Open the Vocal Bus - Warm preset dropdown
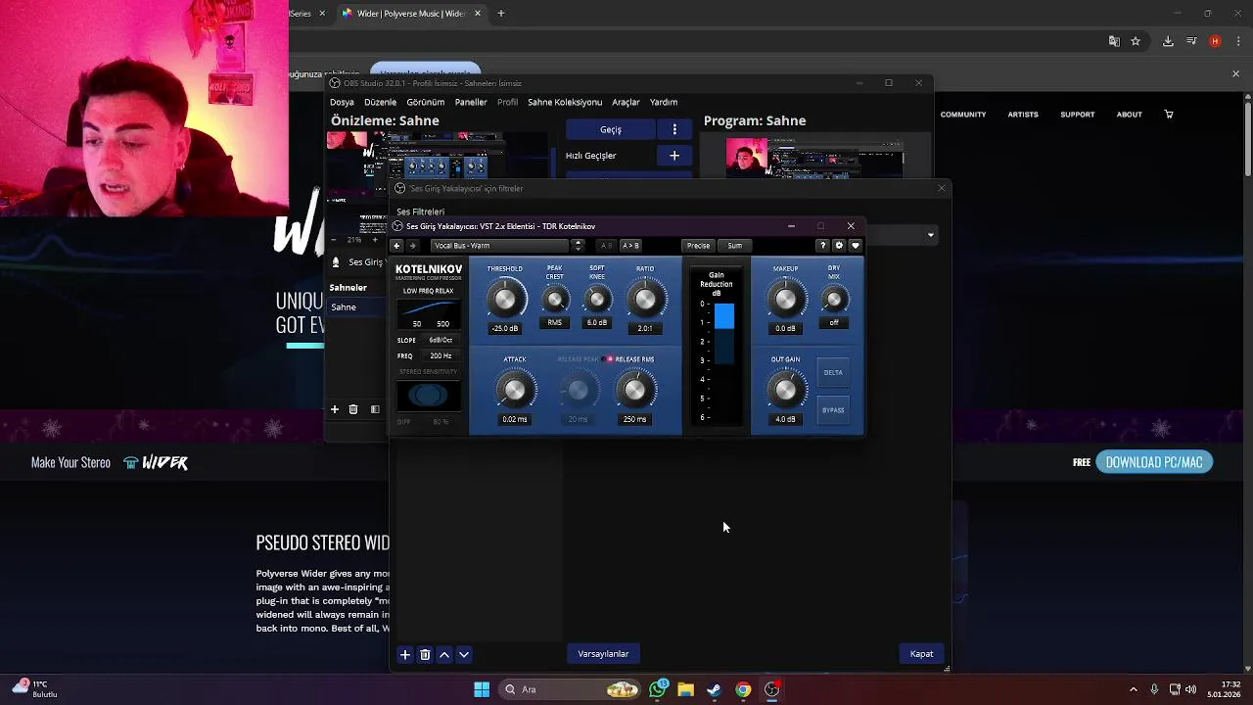Image resolution: width=1253 pixels, height=705 pixels. (499, 246)
